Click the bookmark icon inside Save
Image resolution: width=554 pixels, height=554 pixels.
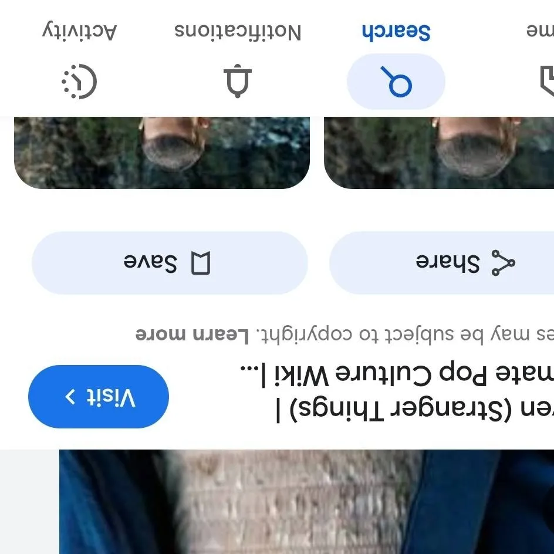pos(201,263)
